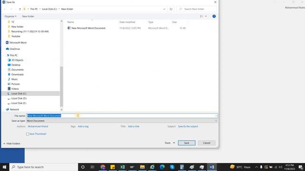Select OneDrive in the navigation pane

pyautogui.click(x=15, y=49)
